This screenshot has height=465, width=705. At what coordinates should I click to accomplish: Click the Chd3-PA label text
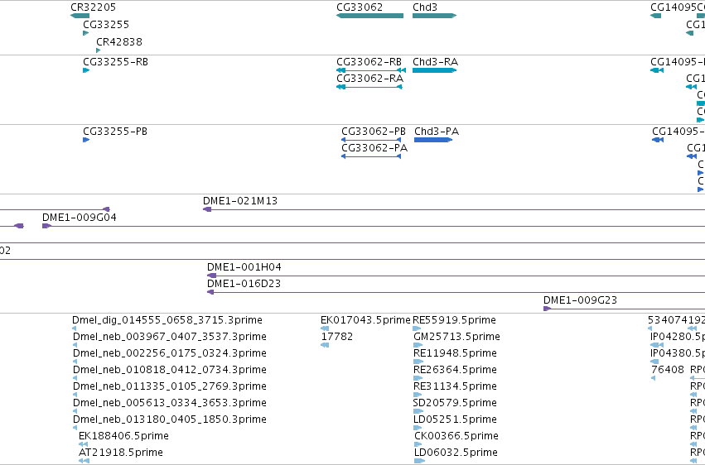(437, 131)
